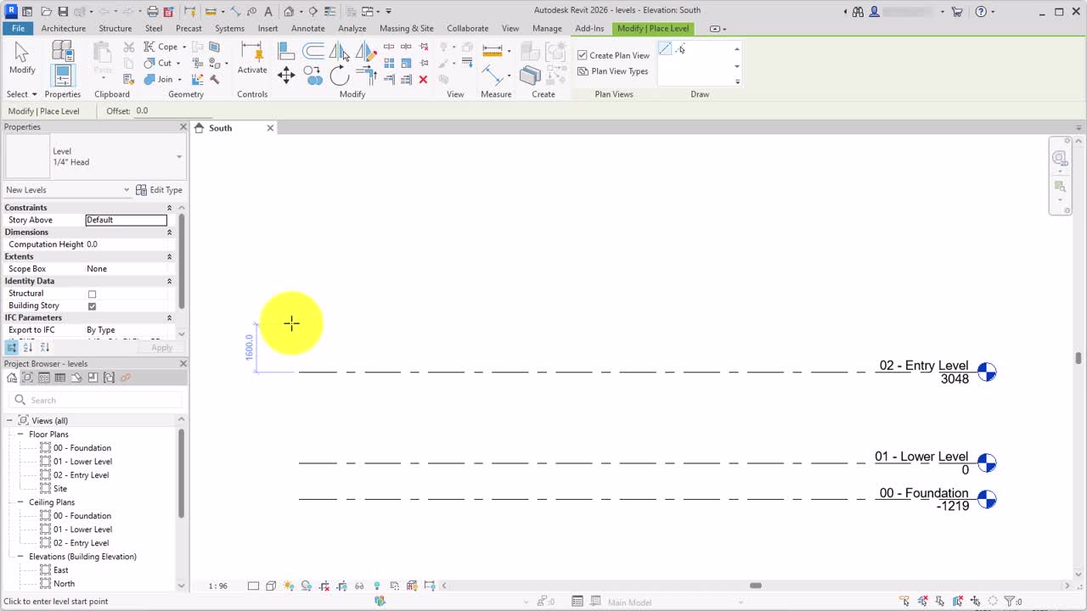This screenshot has height=611, width=1087.
Task: Open the File menu
Action: point(18,28)
